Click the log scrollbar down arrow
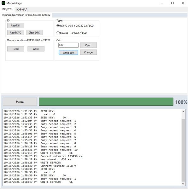 (183, 184)
